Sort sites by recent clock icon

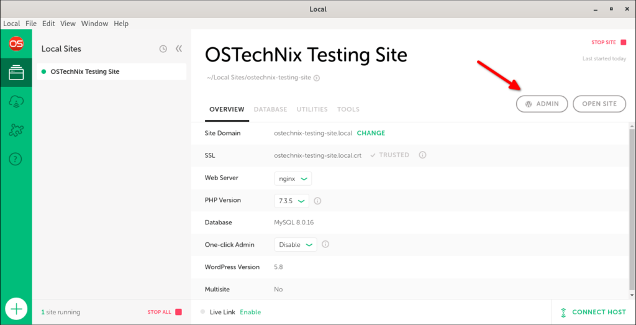click(x=163, y=49)
